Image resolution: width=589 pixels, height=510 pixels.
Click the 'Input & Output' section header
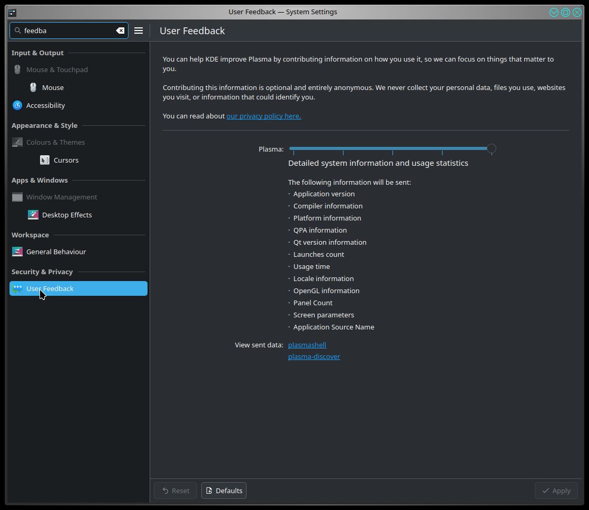click(37, 53)
